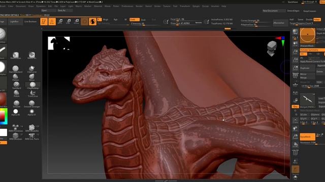The image size is (325, 182).
Task: Click the Duplicate subtool button
Action: 307,68
